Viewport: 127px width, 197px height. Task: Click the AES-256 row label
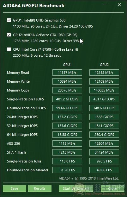[13, 143]
